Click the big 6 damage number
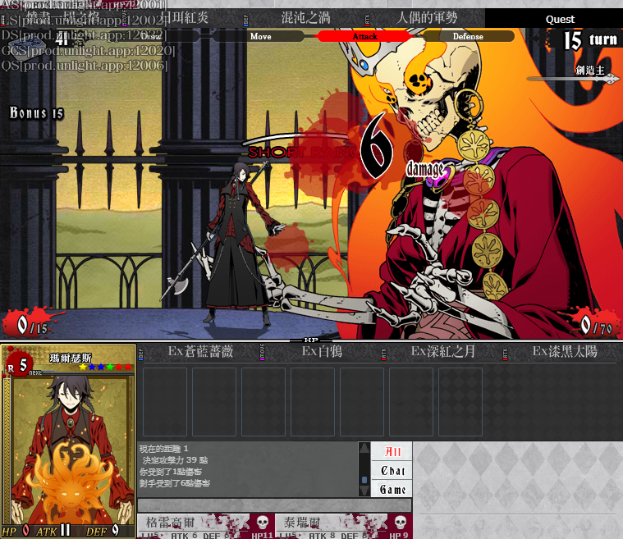The image size is (623, 539). [x=375, y=145]
